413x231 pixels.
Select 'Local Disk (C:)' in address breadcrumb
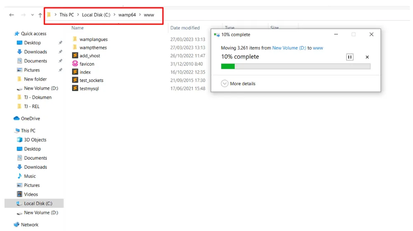(96, 15)
